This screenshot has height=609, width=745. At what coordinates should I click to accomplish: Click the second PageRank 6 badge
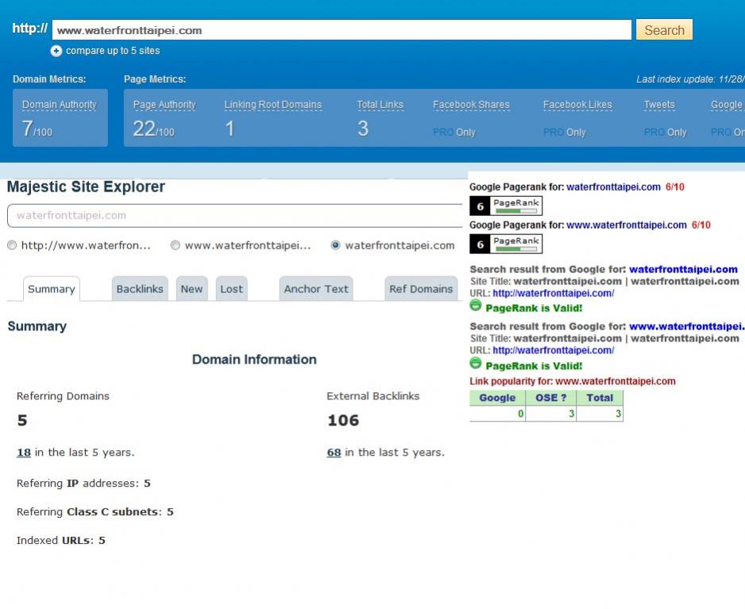click(505, 245)
